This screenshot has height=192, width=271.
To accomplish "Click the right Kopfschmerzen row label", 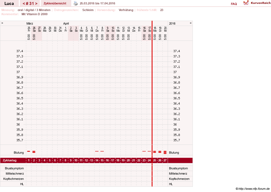I will click(x=179, y=179).
